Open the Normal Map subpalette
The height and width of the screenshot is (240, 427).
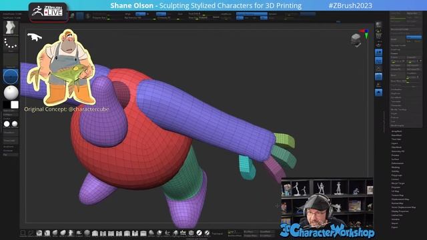click(398, 203)
